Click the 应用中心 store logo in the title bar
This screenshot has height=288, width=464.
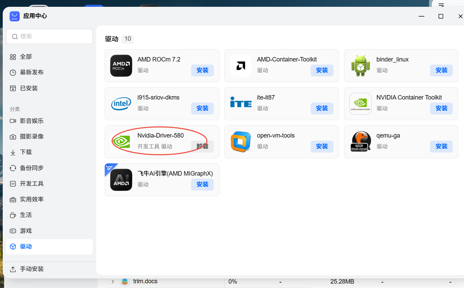click(15, 16)
